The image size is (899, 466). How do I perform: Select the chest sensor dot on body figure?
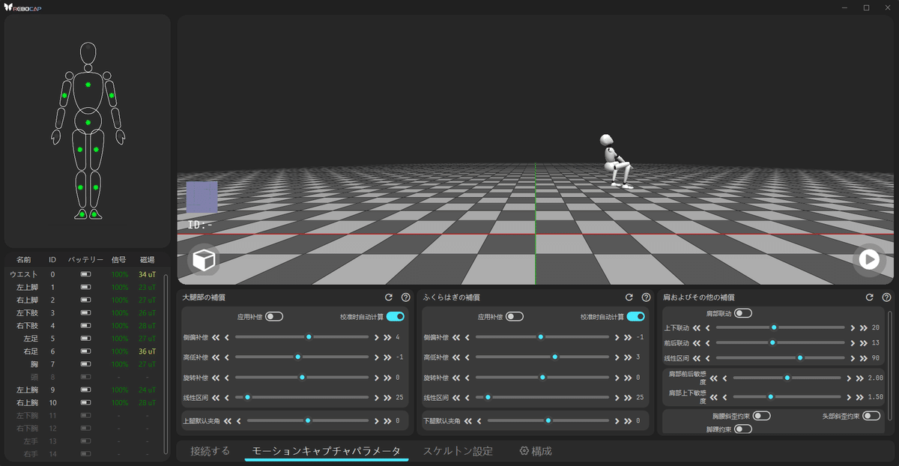(88, 85)
